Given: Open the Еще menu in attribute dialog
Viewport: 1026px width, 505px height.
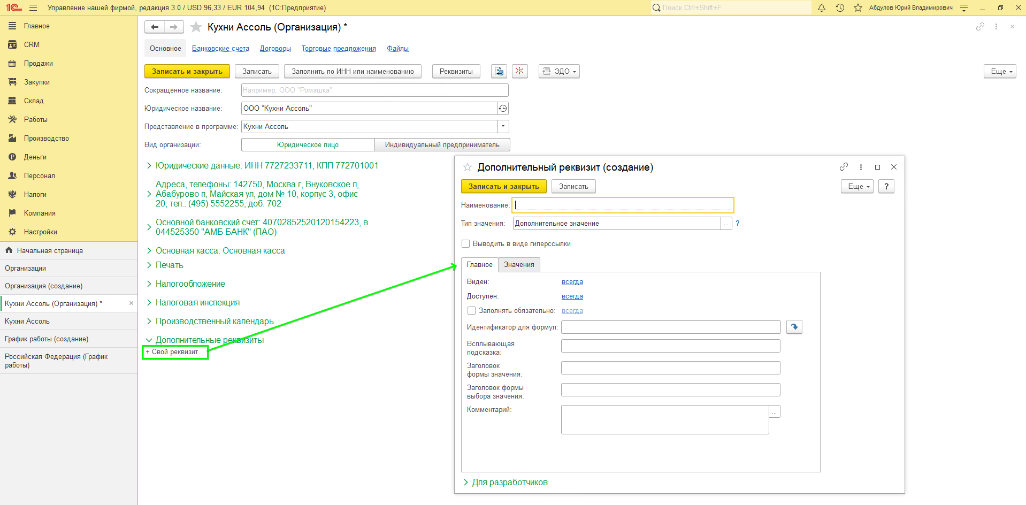Looking at the screenshot, I should click(857, 186).
